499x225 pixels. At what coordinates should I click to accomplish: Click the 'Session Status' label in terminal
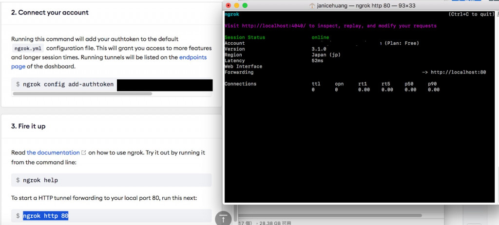tap(245, 37)
